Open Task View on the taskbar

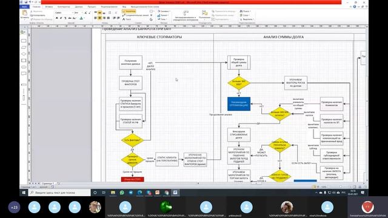pyautogui.click(x=104, y=193)
